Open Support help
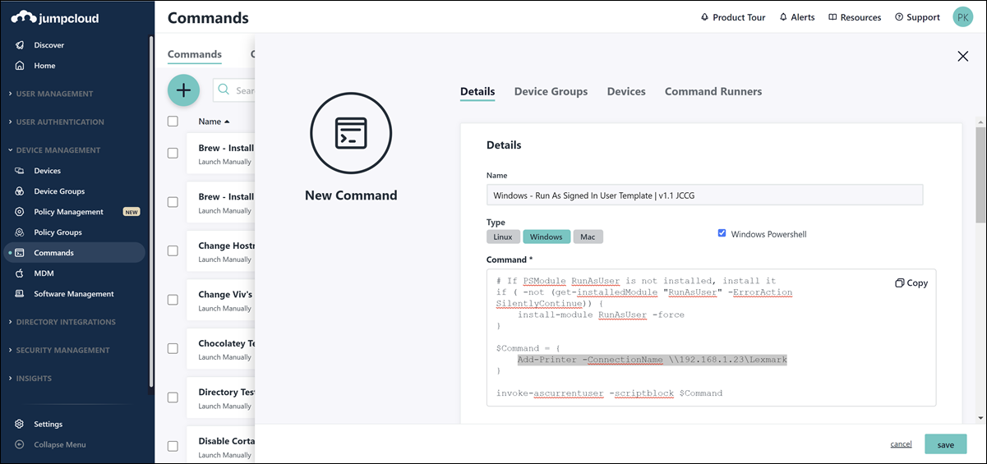This screenshot has width=987, height=464. (x=917, y=17)
